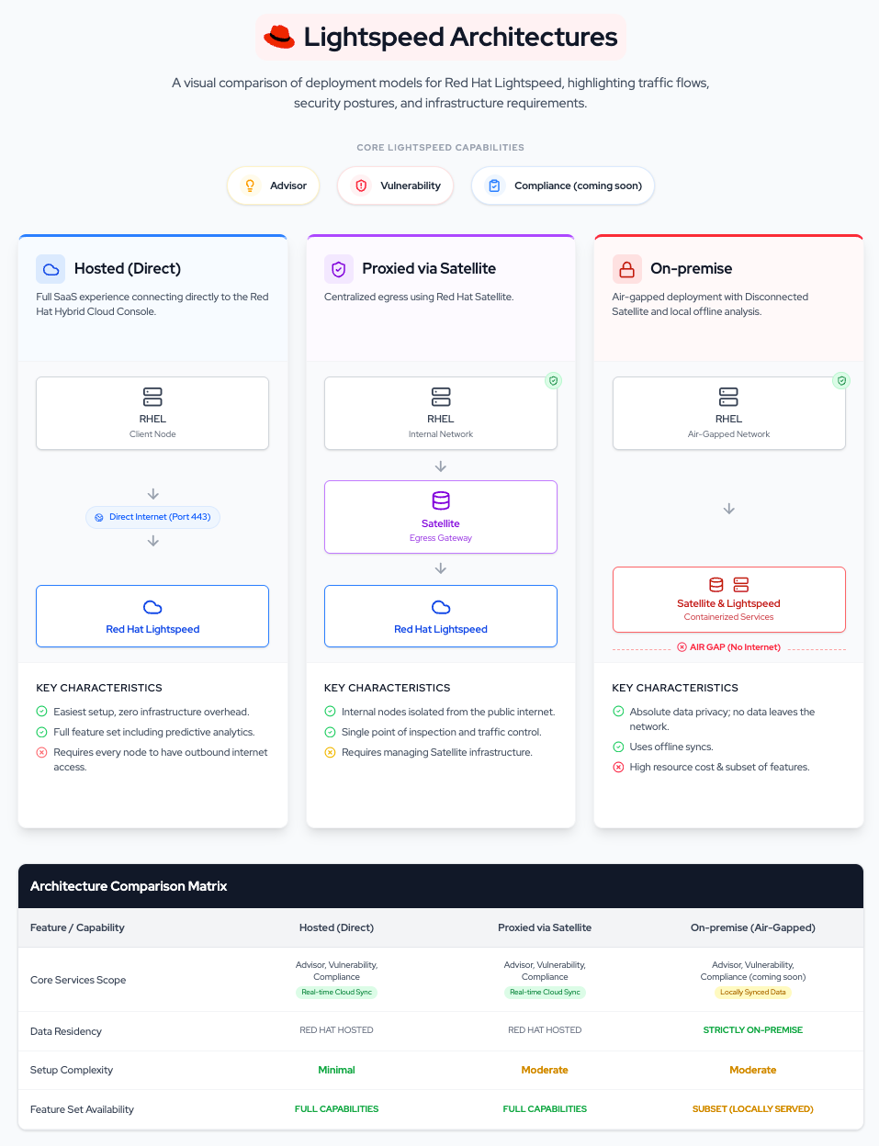Screen dimensions: 879x1146
Task: Click server icon right of database icon in Satellite & Lightspeed box
Action: tap(741, 584)
